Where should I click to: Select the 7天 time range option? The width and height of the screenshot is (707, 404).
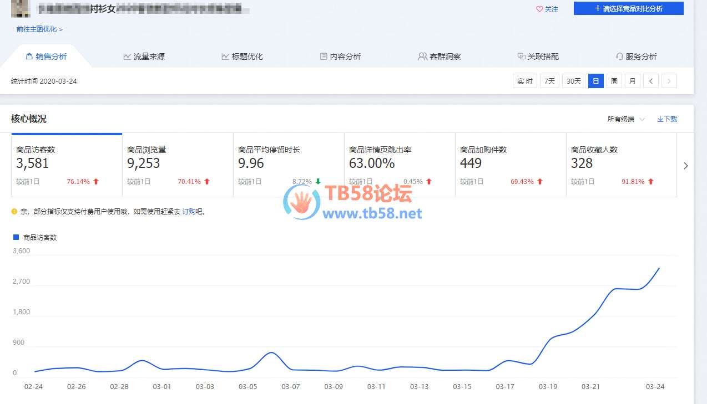point(549,81)
